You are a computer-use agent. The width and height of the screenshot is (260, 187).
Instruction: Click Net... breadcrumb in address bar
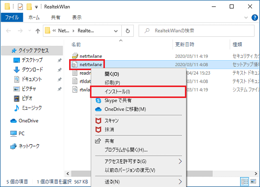[x=64, y=31]
